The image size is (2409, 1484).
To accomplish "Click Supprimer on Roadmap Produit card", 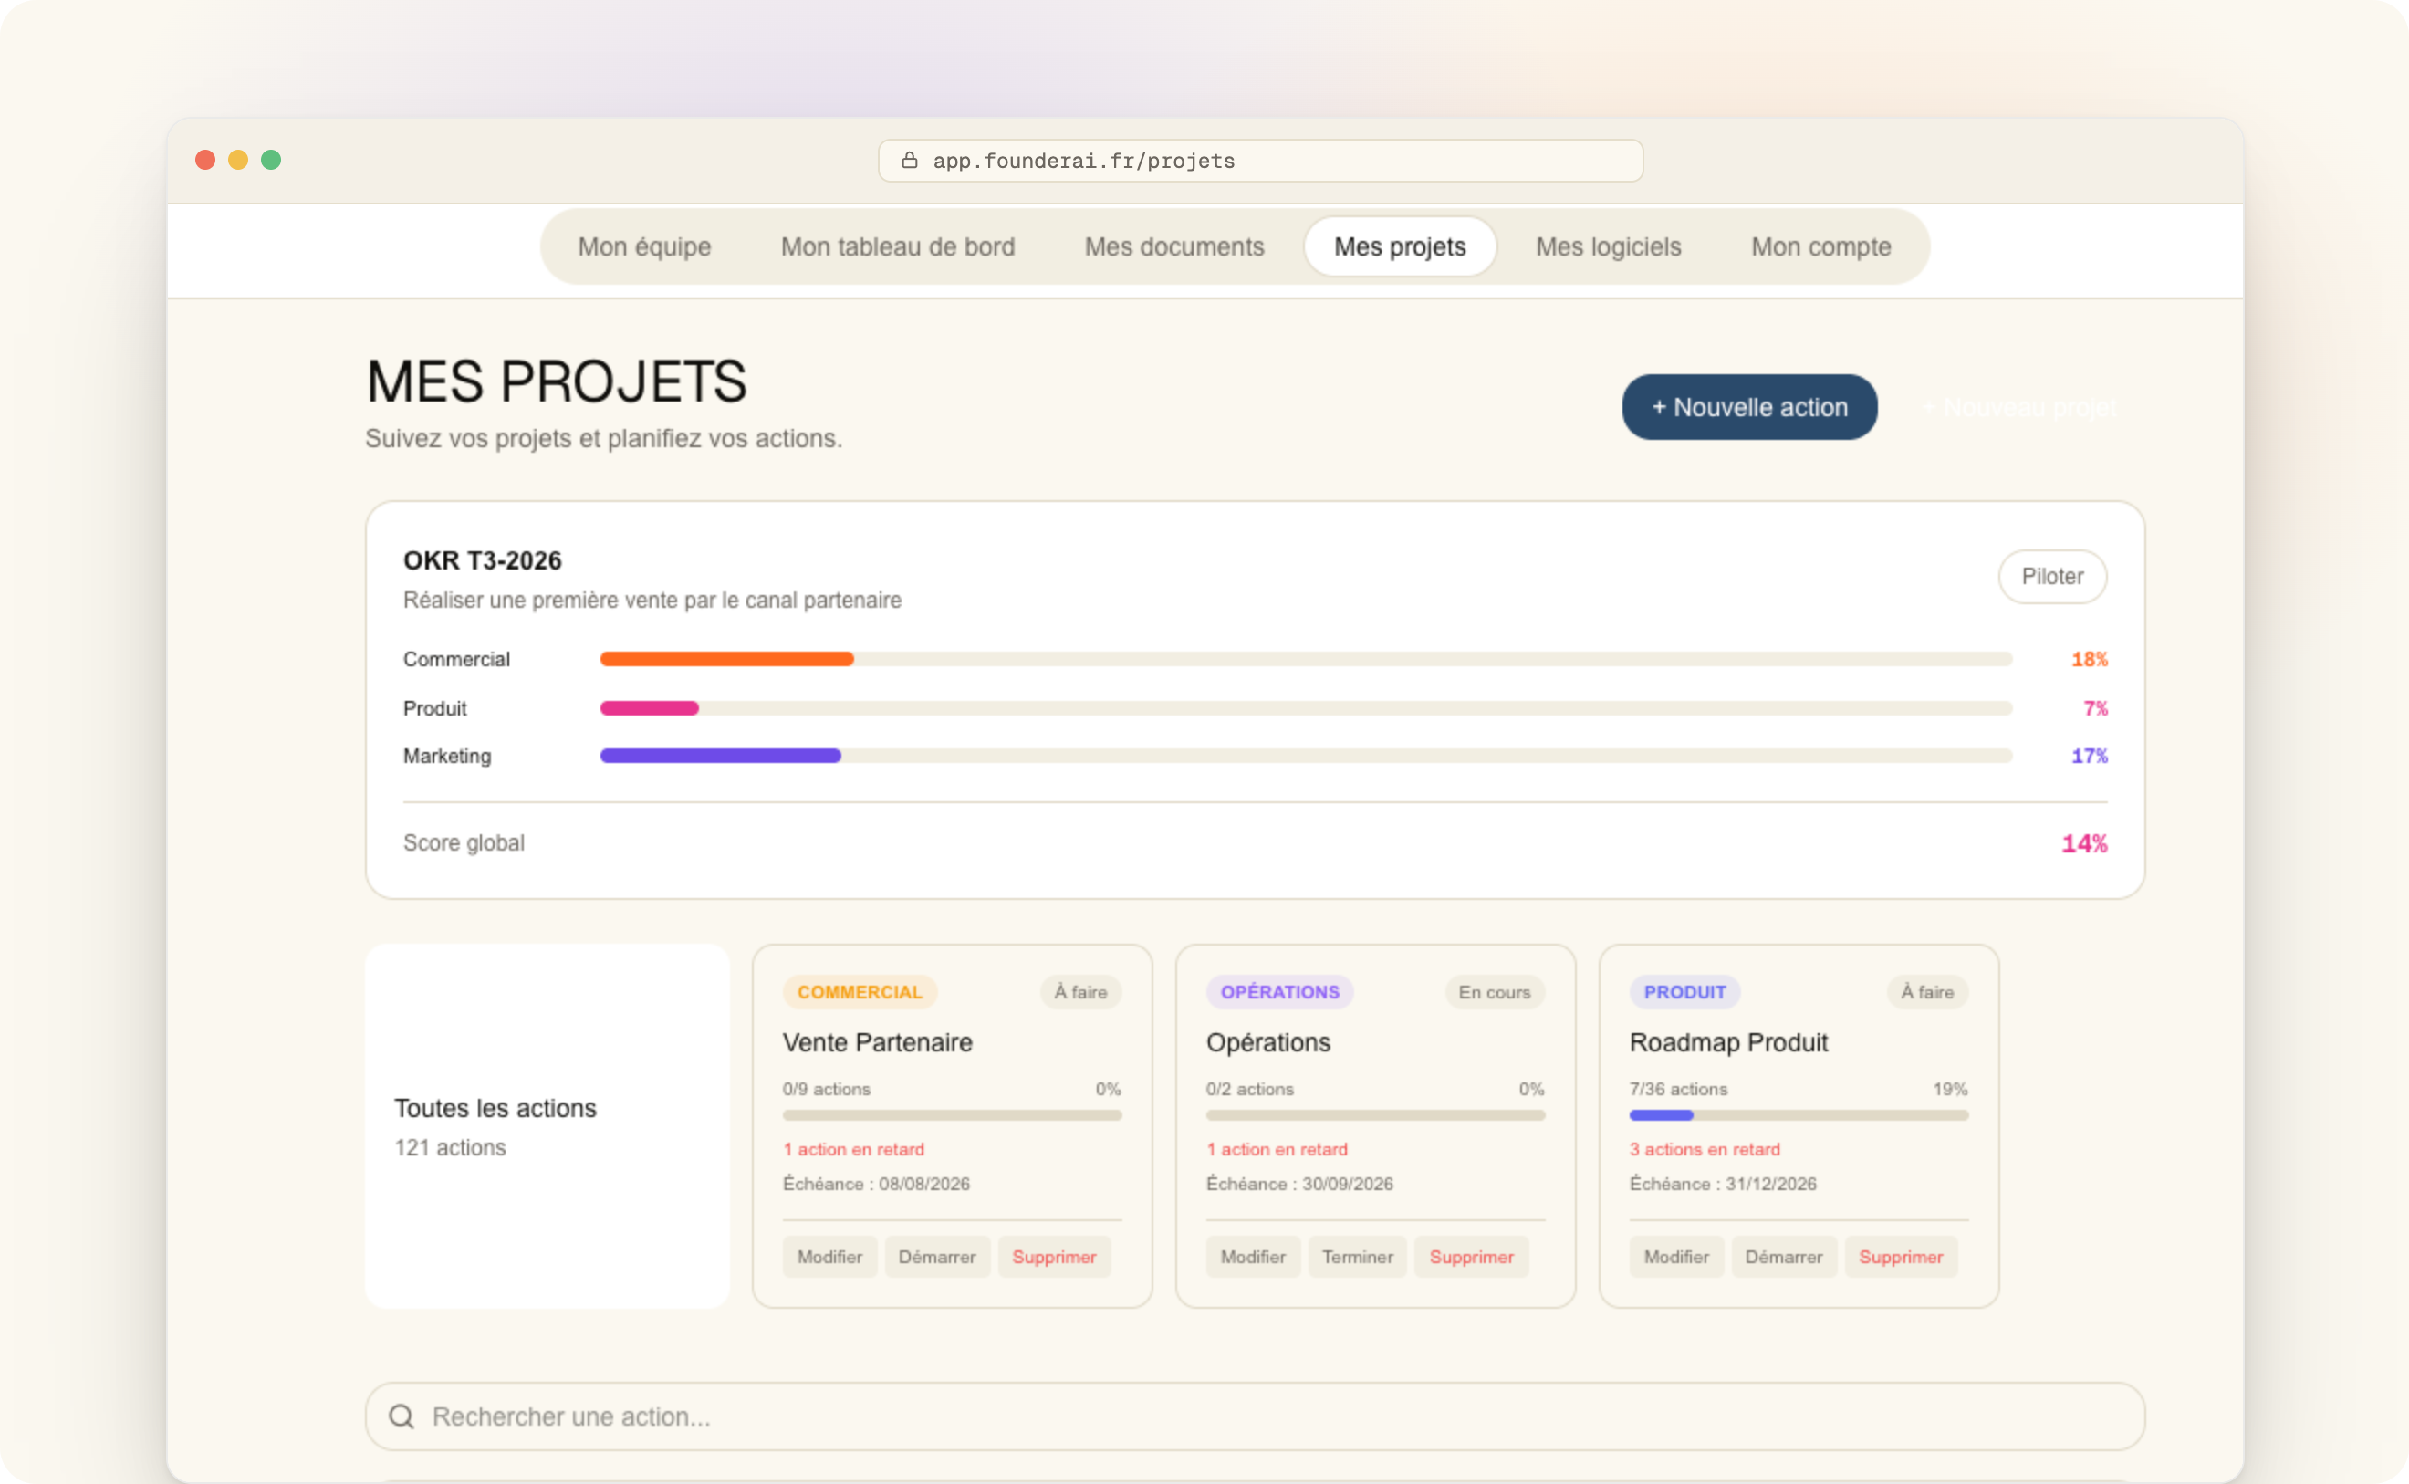I will pos(1901,1258).
